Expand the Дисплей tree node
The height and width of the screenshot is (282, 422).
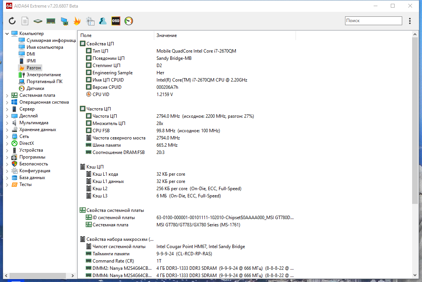(7, 116)
